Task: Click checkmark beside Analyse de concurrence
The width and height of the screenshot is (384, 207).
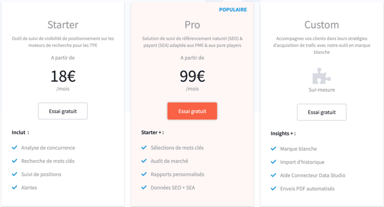Action: 15,147
